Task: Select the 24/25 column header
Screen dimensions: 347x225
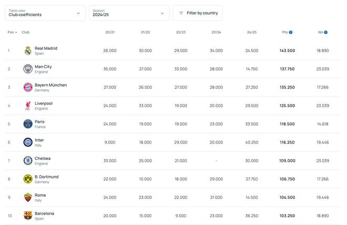Action: (251, 33)
